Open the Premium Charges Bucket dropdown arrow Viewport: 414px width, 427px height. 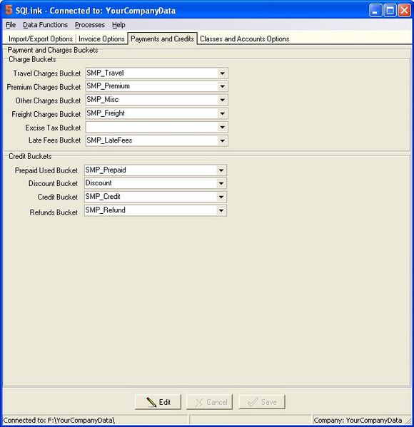click(222, 86)
